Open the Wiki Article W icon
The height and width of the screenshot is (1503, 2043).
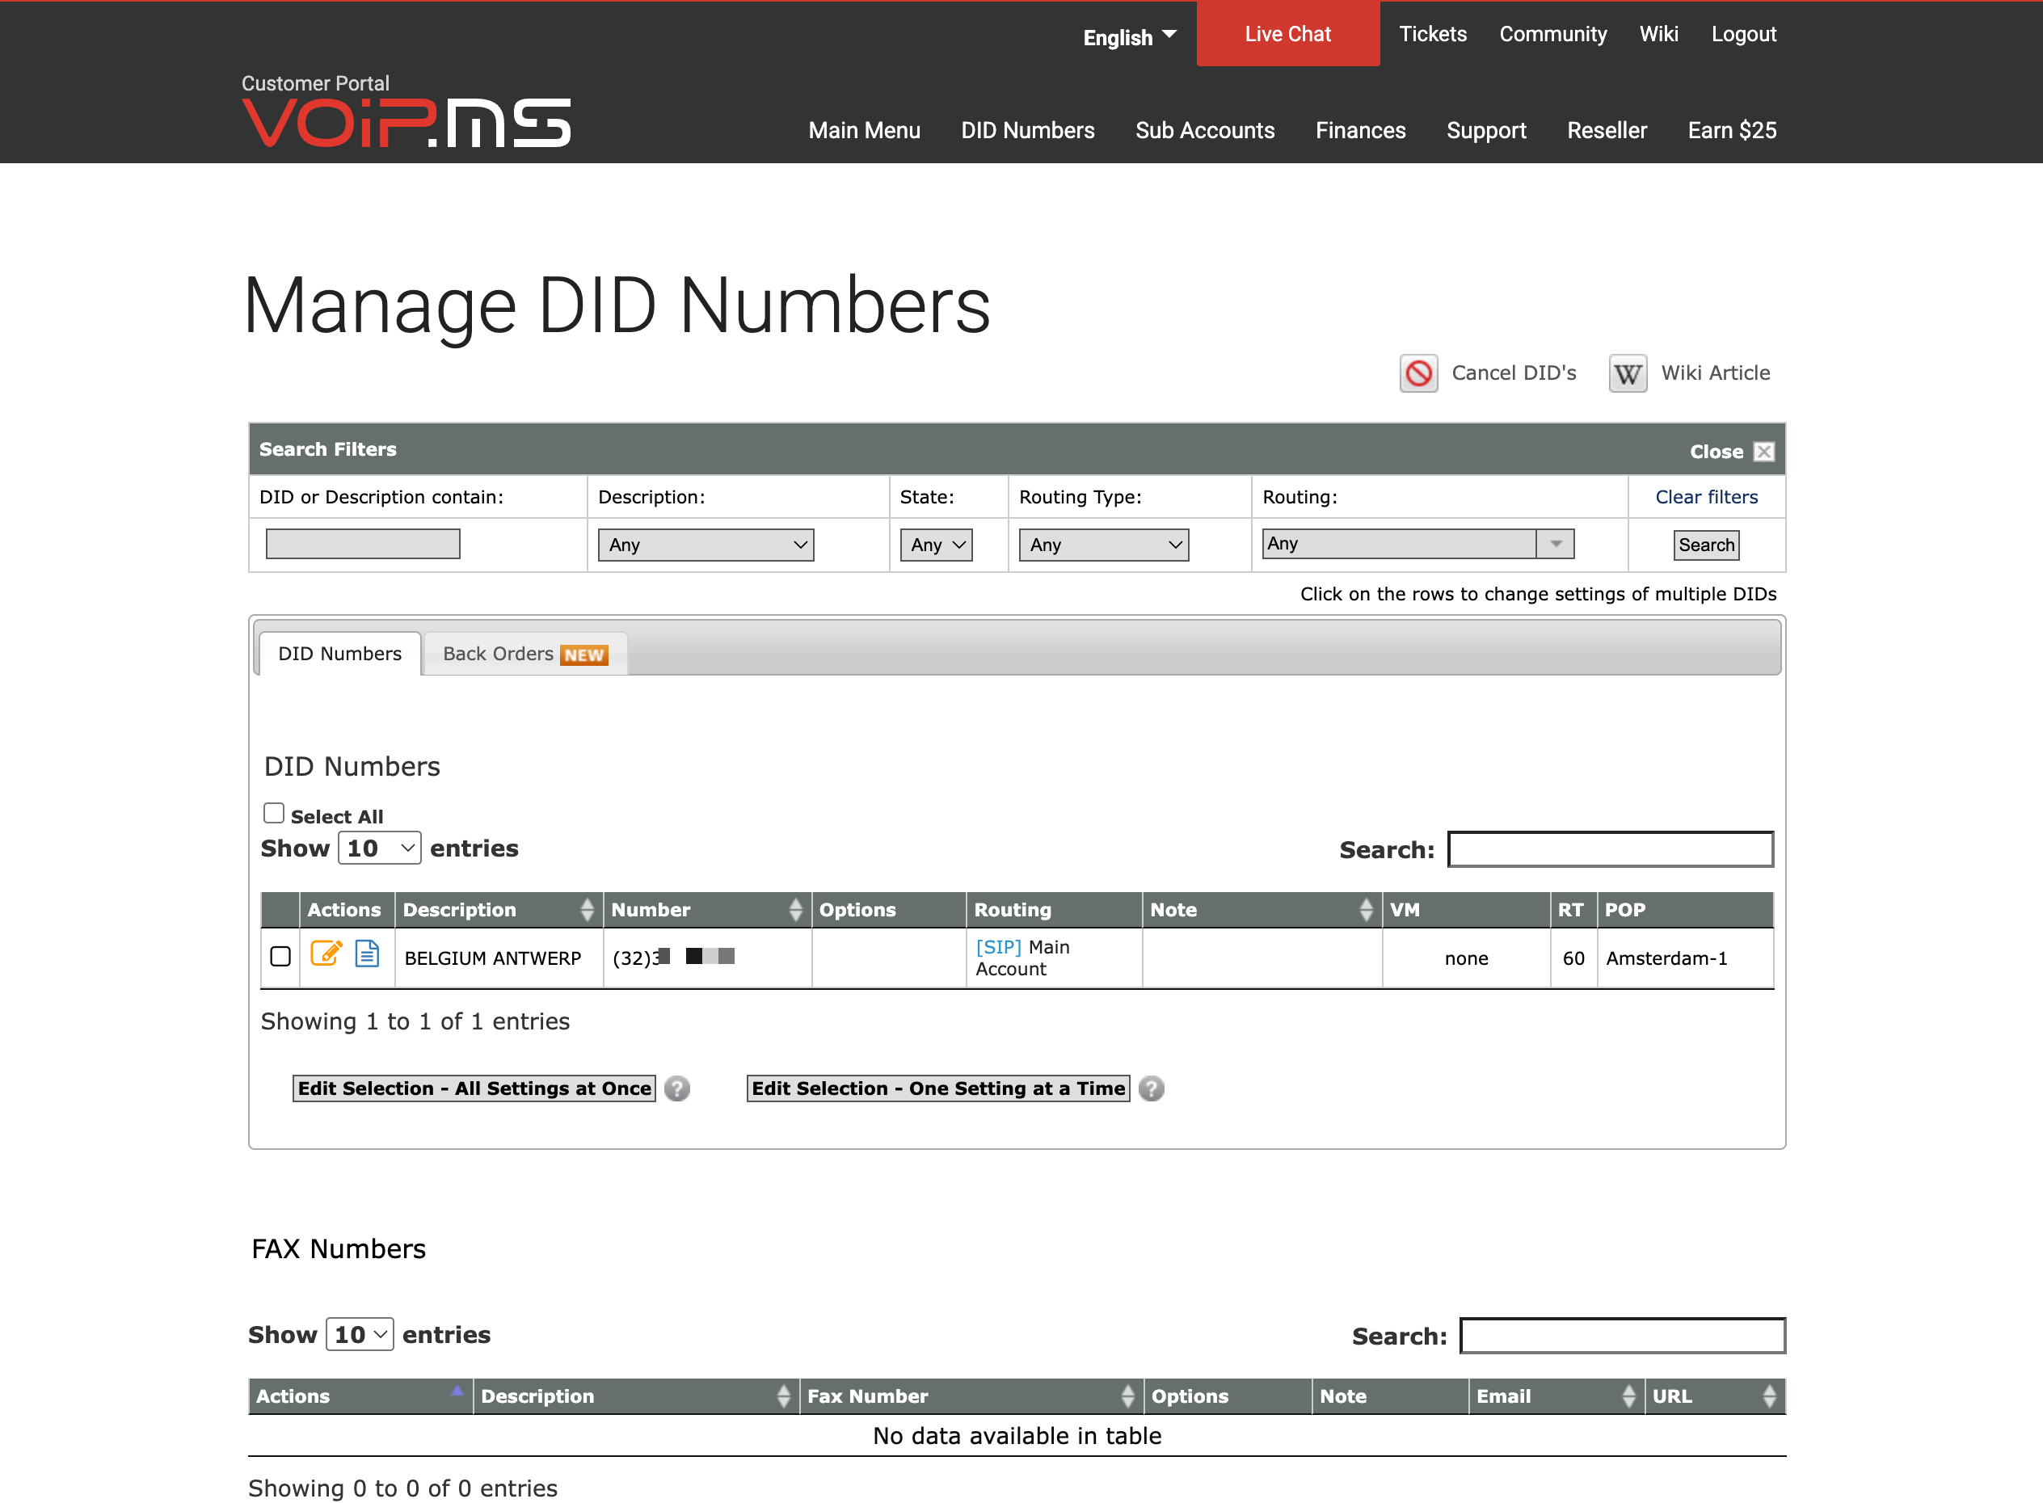coord(1627,373)
